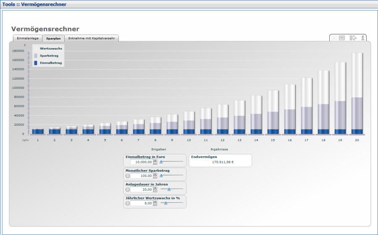Increase Anlagedauer with plus stepper
This screenshot has height=235, width=378.
(155, 188)
